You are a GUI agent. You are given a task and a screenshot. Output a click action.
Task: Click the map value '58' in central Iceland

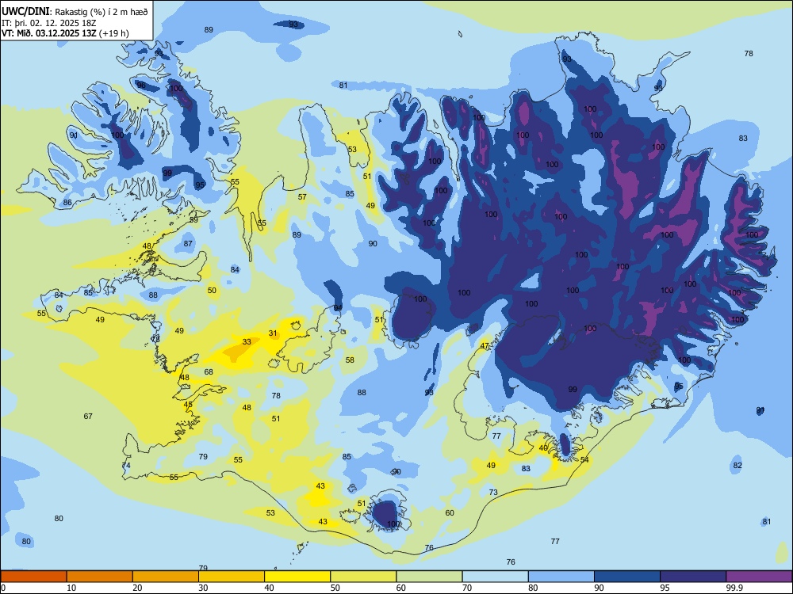350,360
